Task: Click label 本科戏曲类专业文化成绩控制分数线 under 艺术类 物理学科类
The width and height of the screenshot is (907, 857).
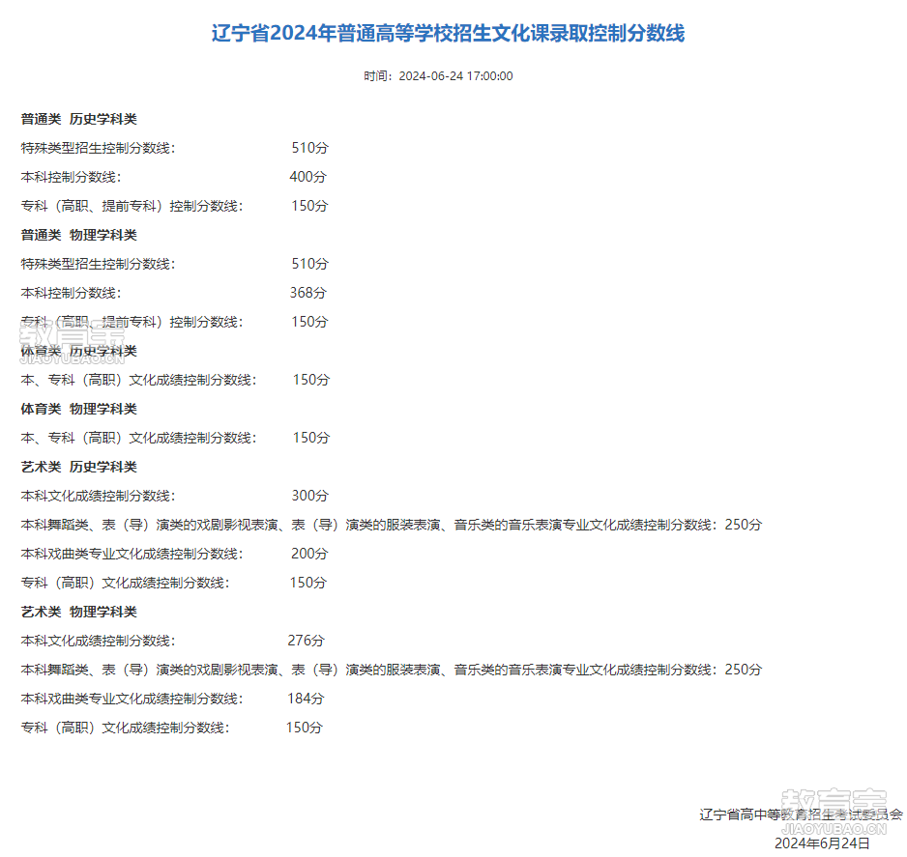Action: pyautogui.click(x=132, y=699)
